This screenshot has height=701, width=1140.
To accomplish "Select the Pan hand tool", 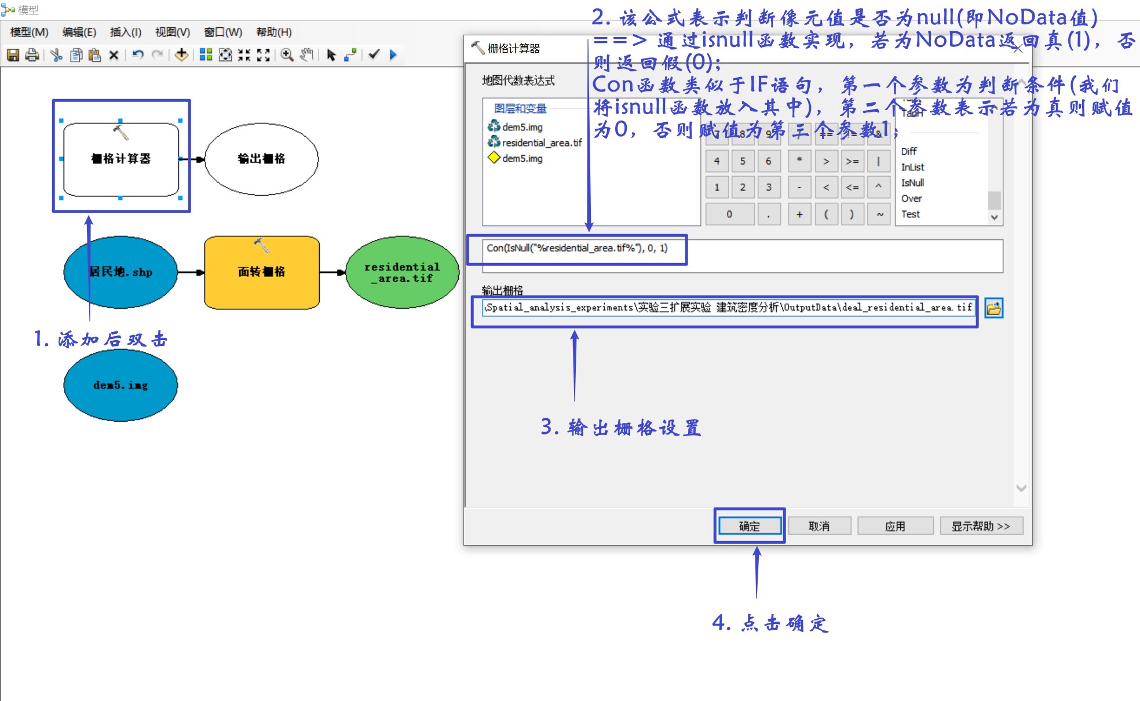I will tap(306, 55).
